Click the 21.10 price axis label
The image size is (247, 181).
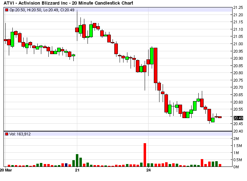tap(238, 29)
